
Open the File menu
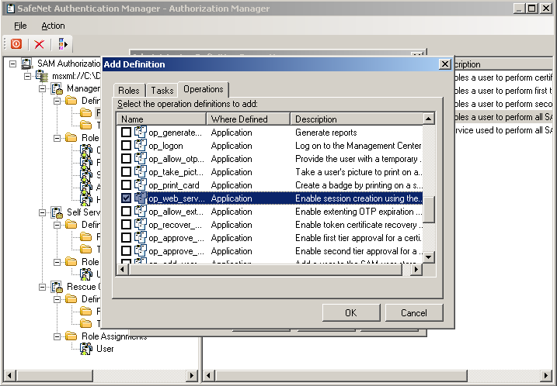click(x=20, y=26)
